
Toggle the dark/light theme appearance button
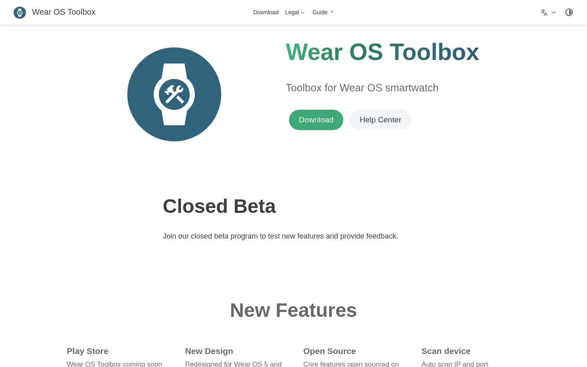click(x=569, y=12)
